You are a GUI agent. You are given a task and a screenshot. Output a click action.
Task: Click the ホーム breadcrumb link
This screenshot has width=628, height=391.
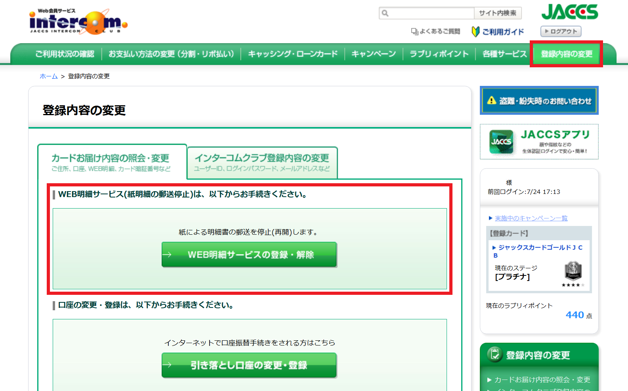[49, 76]
